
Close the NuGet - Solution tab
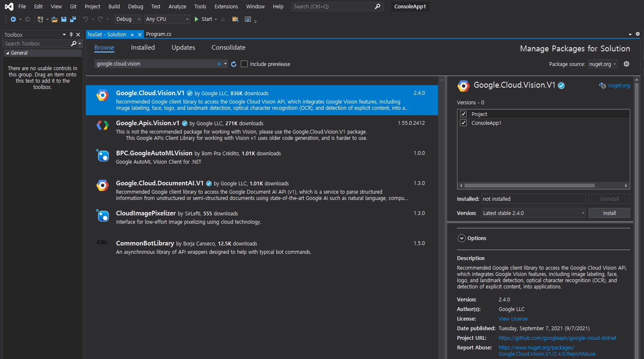(x=140, y=35)
